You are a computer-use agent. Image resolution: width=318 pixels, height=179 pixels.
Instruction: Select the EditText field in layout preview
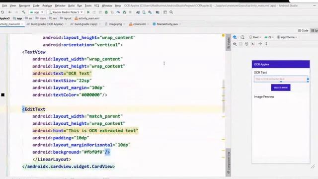click(x=281, y=79)
